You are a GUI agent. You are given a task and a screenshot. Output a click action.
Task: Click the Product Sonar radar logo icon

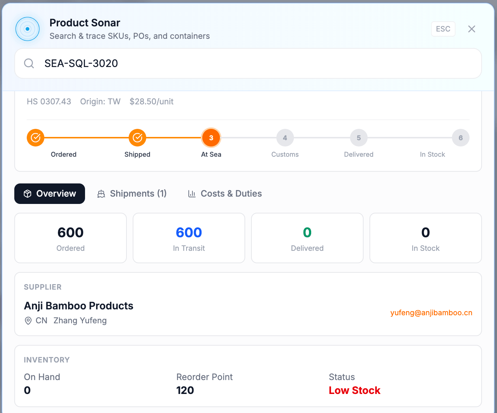click(27, 29)
